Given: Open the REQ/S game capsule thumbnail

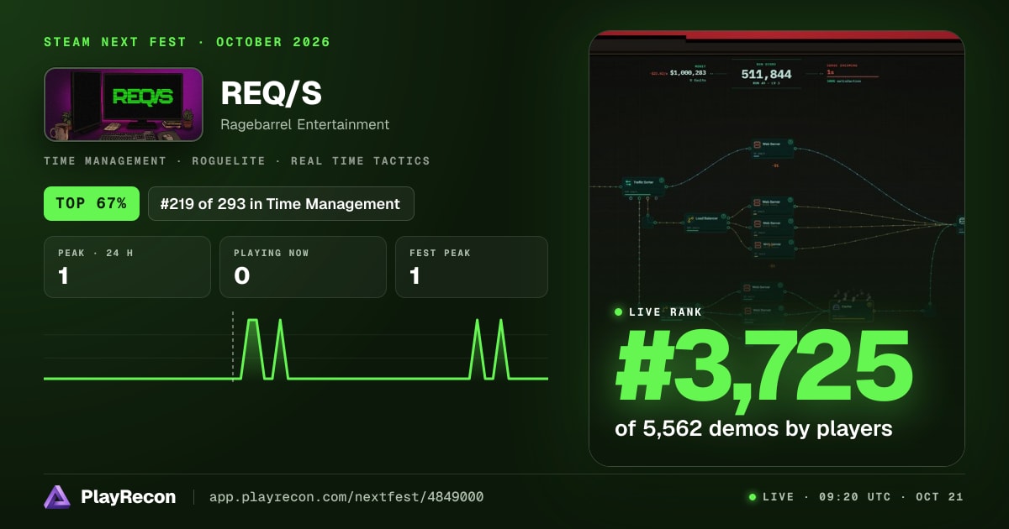Looking at the screenshot, I should click(124, 104).
